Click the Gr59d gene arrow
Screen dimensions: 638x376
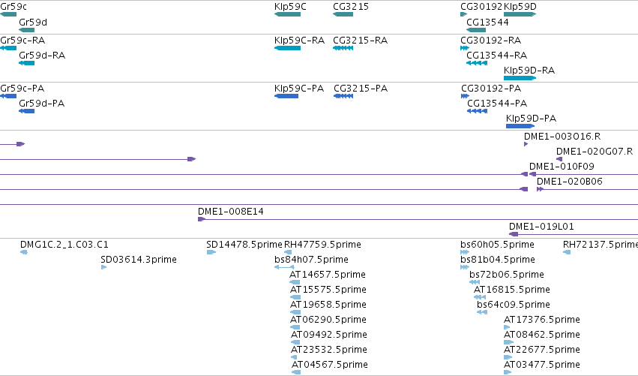(26, 30)
